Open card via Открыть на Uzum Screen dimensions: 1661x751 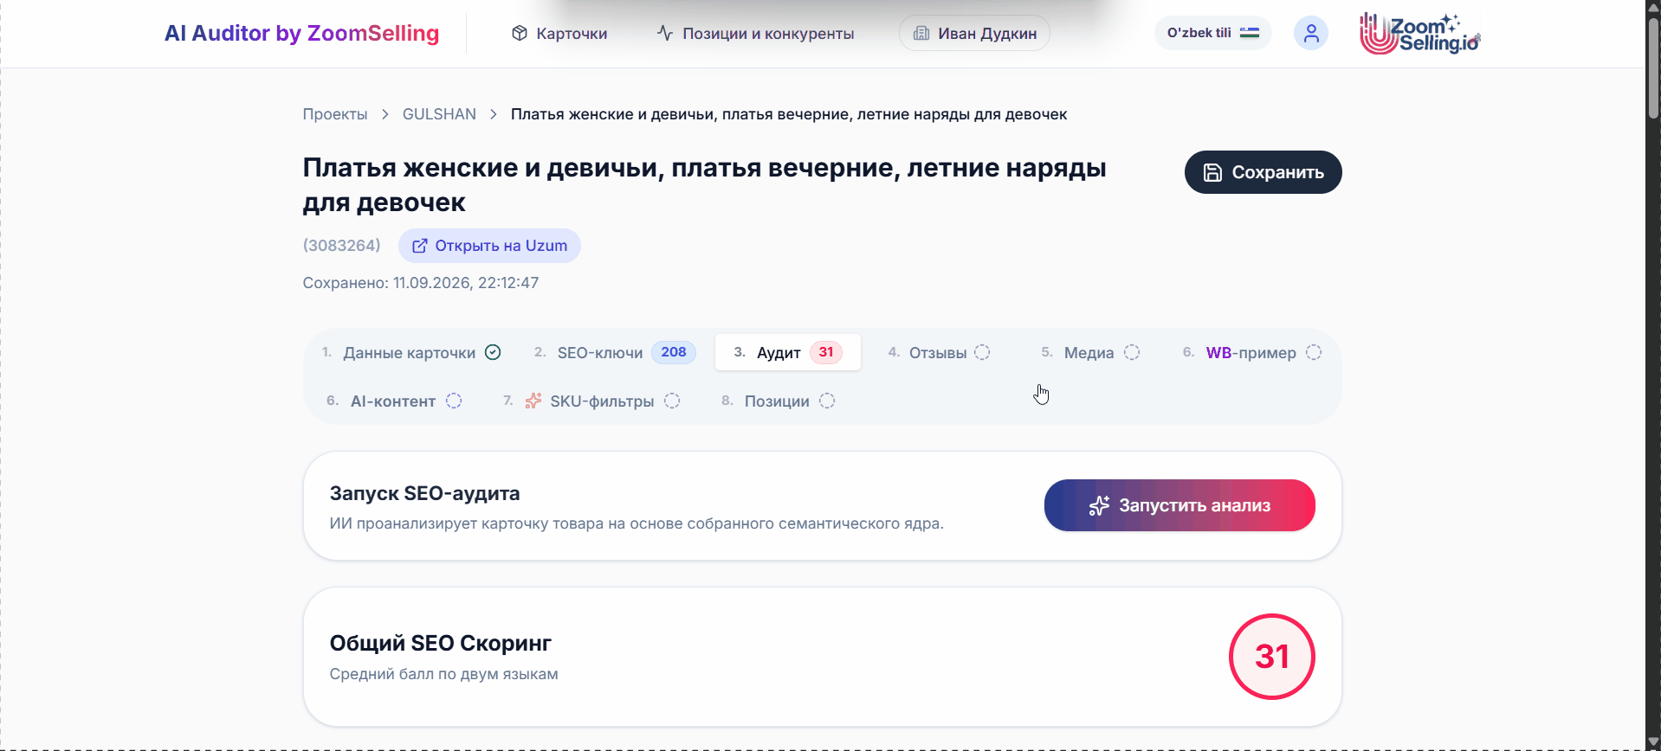coord(489,246)
